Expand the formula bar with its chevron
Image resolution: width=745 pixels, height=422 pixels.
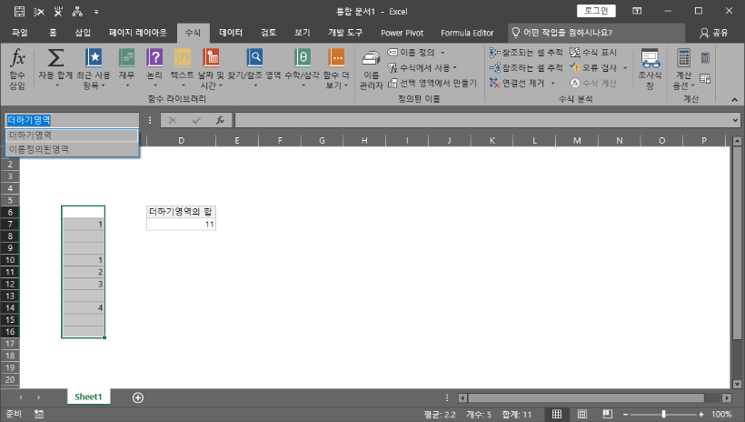(x=735, y=120)
